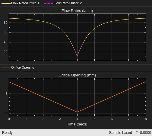Click the Time (secs) axis label
This screenshot has height=136, width=152.
pyautogui.click(x=77, y=124)
